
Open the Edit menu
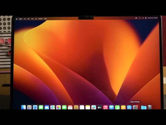tap(29, 19)
